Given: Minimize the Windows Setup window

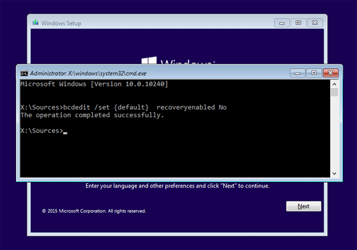Looking at the screenshot, I should [x=282, y=23].
